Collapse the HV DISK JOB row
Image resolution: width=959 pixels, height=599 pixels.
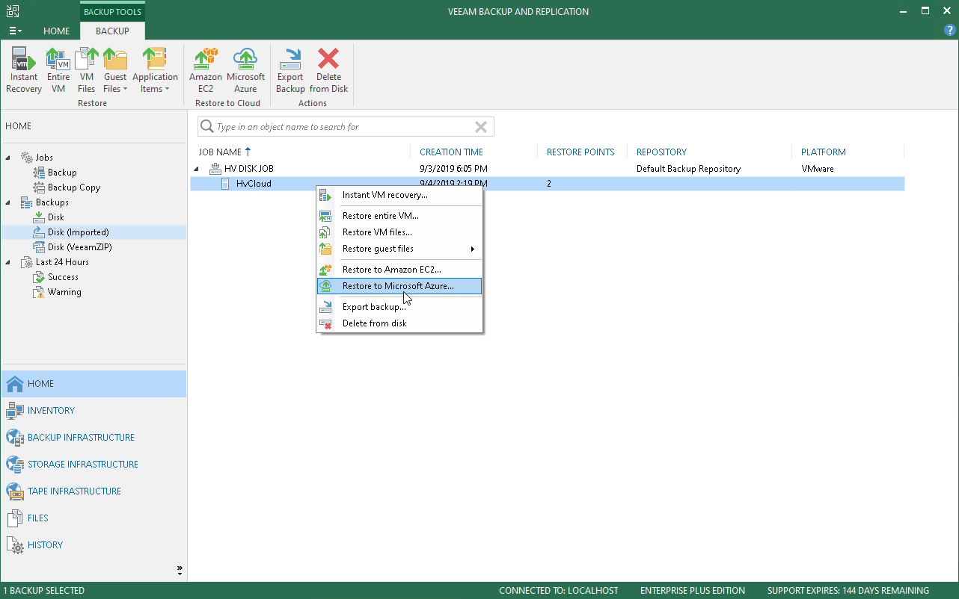click(x=197, y=169)
